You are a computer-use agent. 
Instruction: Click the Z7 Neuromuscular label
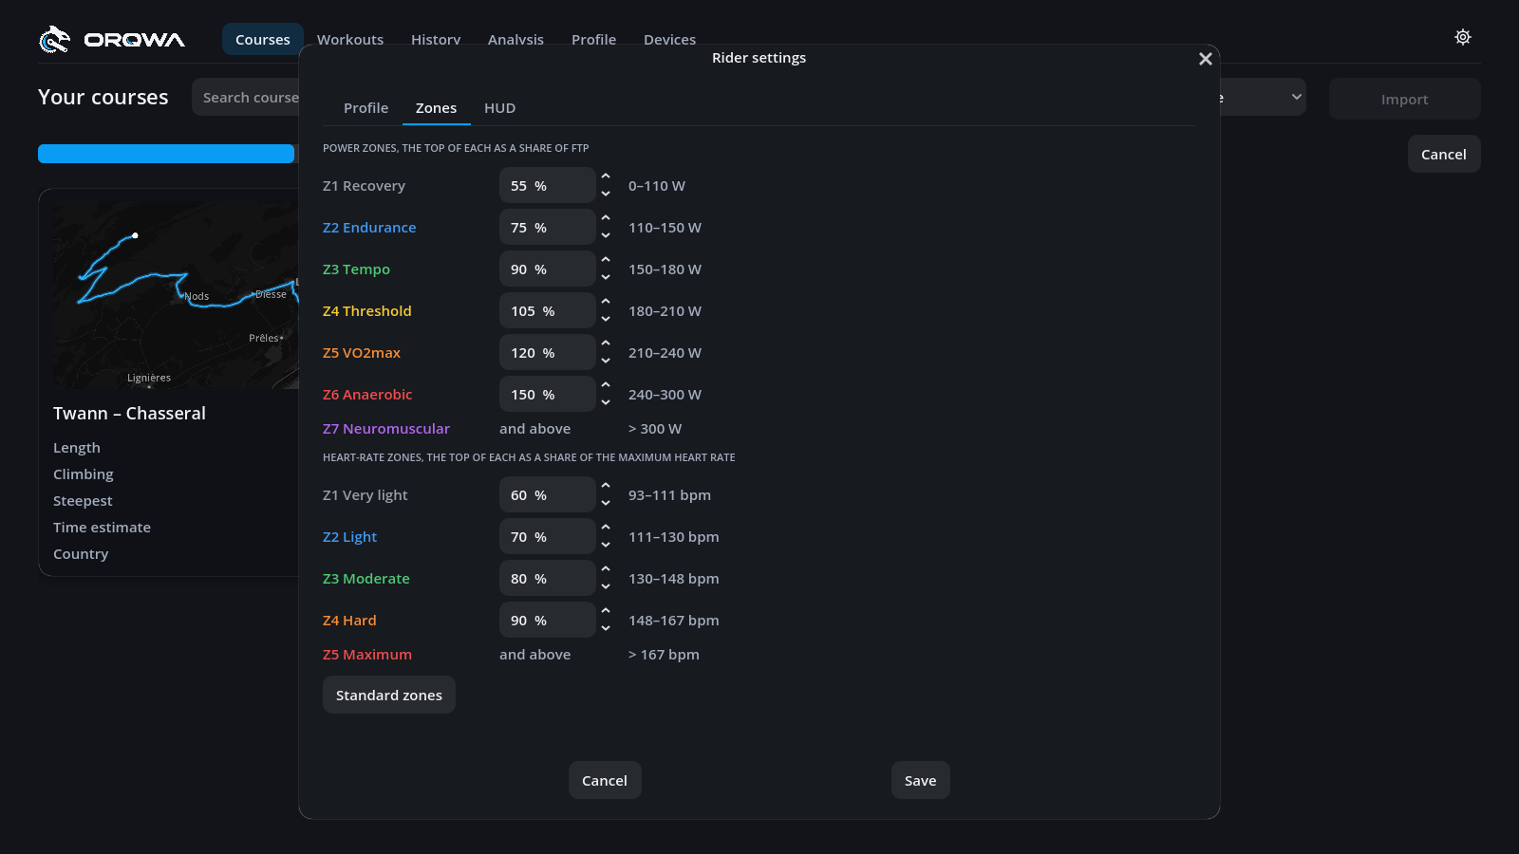[386, 429]
